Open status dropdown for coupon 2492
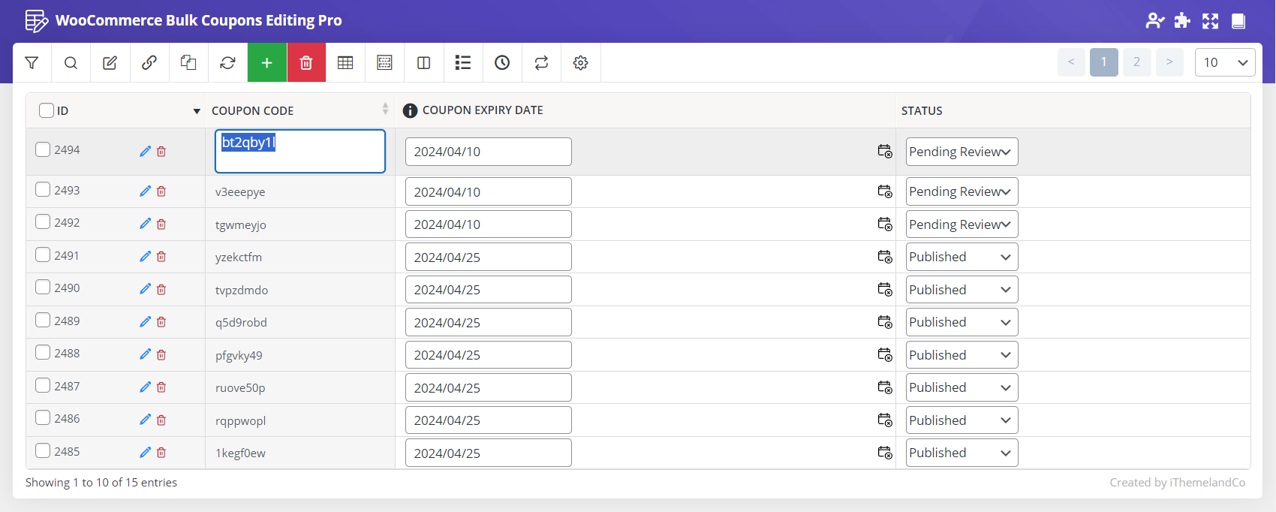This screenshot has height=512, width=1276. [x=962, y=224]
